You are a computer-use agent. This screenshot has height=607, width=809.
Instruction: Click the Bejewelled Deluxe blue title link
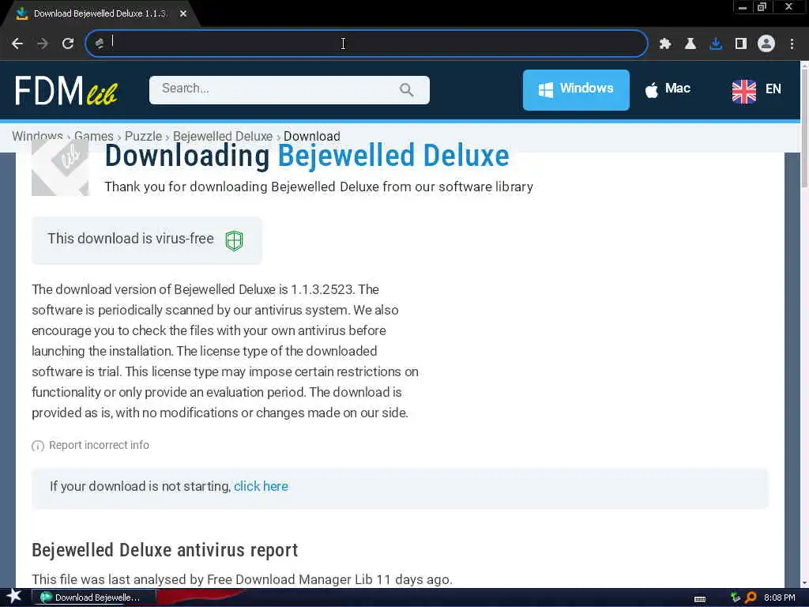tap(393, 156)
